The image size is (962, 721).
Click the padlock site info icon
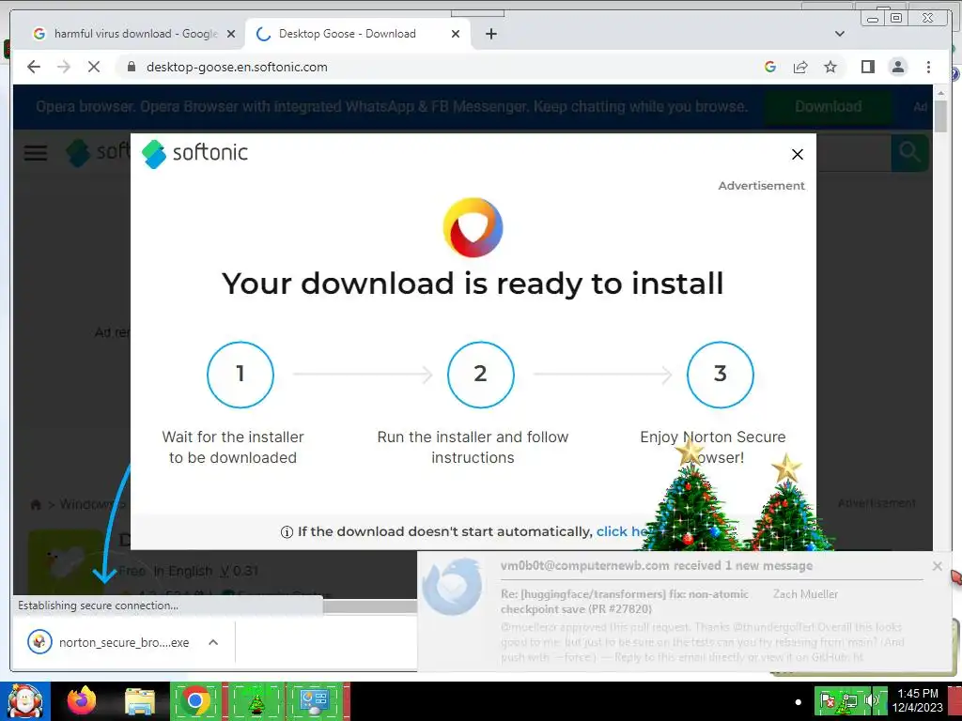click(x=131, y=67)
